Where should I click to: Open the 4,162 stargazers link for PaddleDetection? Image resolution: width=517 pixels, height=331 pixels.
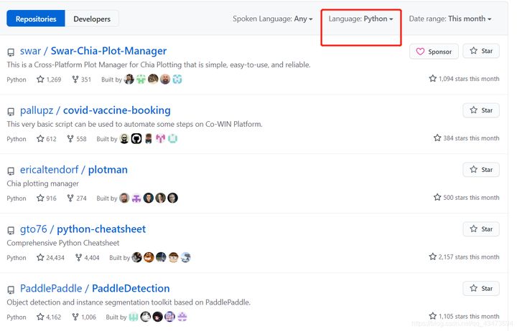tap(49, 317)
